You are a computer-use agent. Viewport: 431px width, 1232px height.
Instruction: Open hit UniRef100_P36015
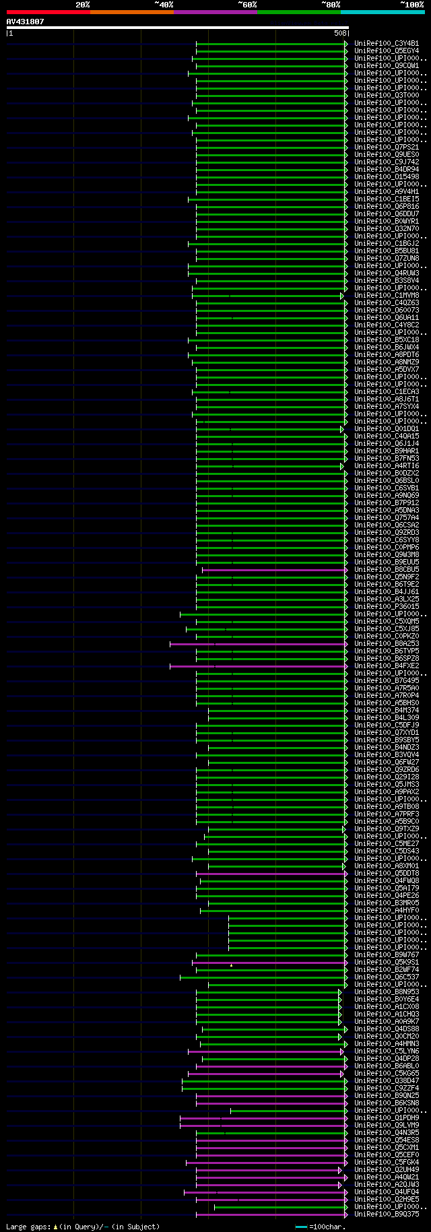[x=387, y=607]
